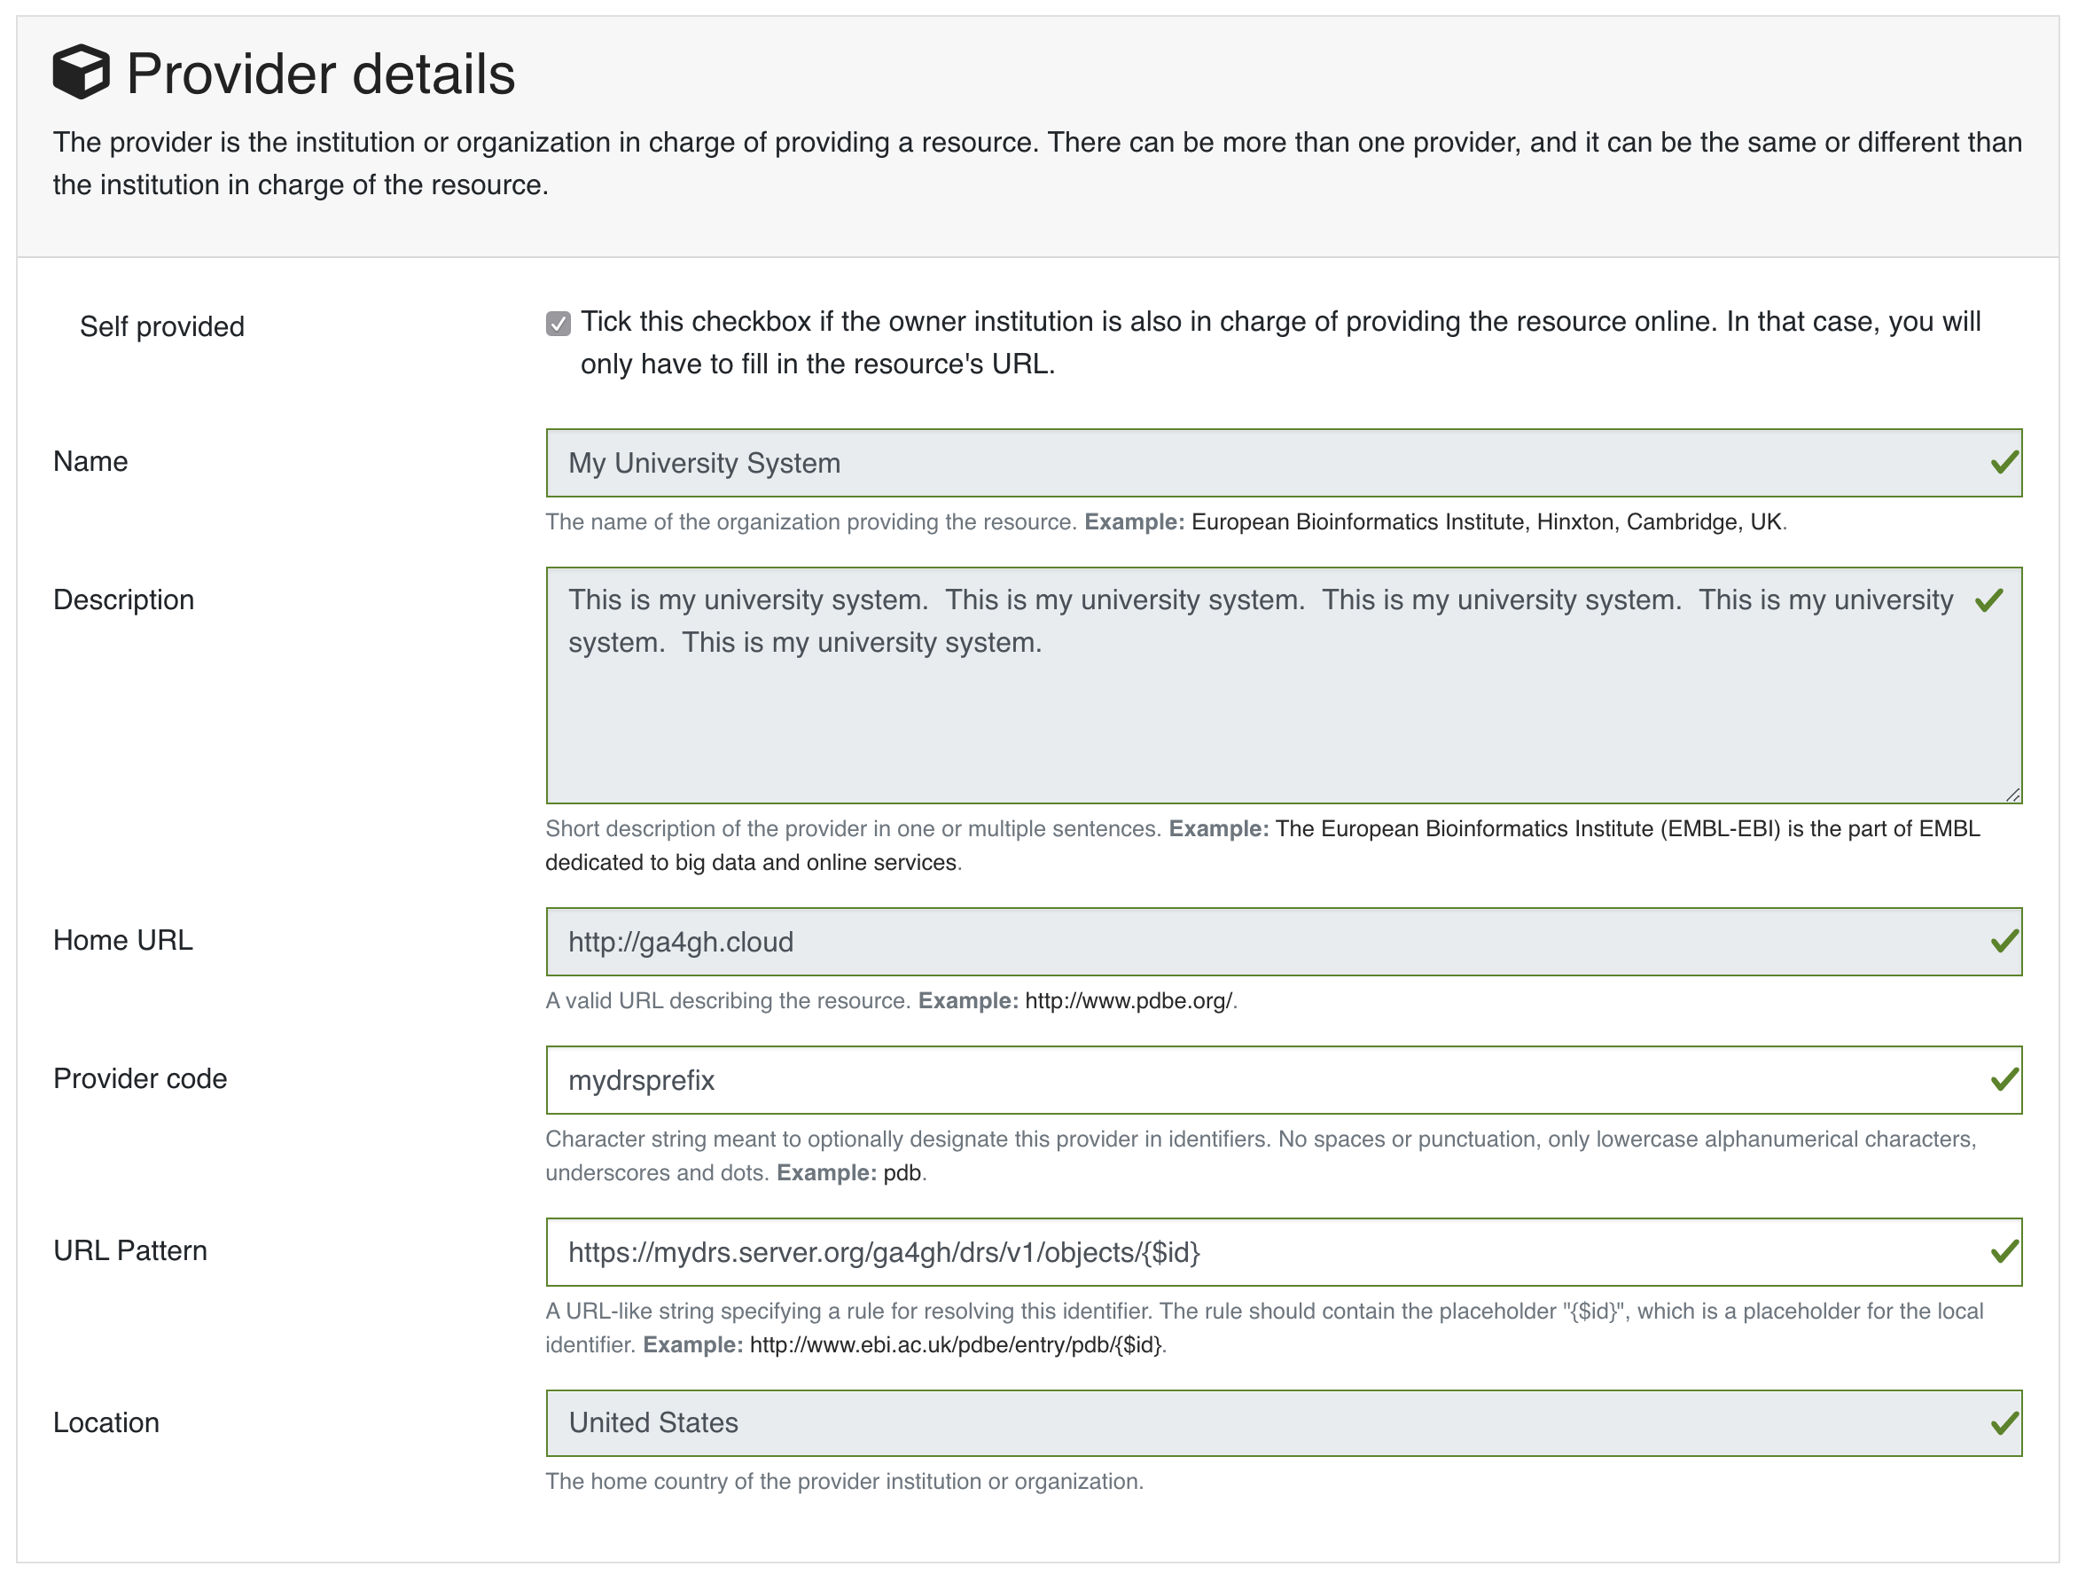Click the cube icon beside Provider details
This screenshot has width=2078, height=1582.
pos(81,72)
